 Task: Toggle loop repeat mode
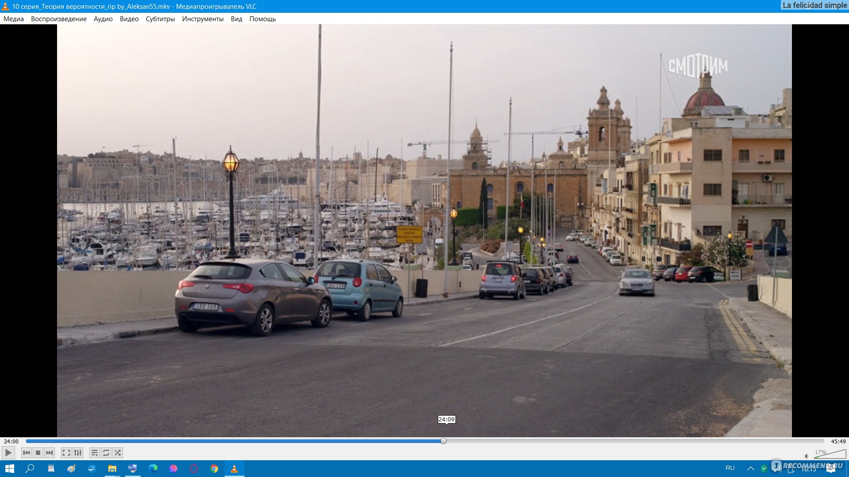pos(106,453)
